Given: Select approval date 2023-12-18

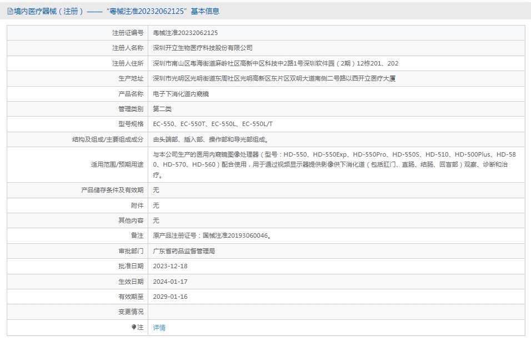Looking at the screenshot, I should [170, 266].
